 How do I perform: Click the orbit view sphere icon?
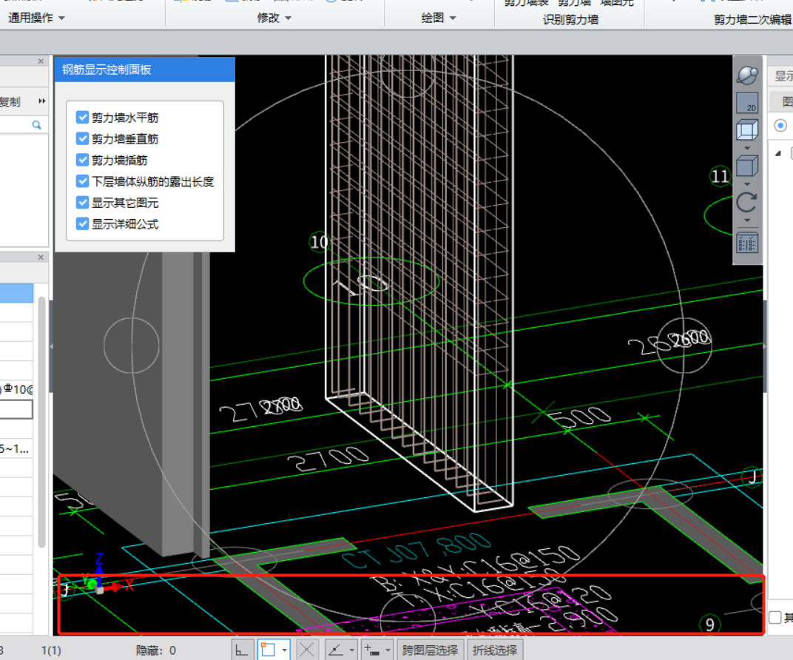coord(747,75)
